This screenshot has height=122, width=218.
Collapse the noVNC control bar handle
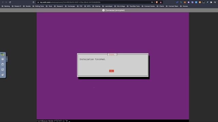coord(7,59)
